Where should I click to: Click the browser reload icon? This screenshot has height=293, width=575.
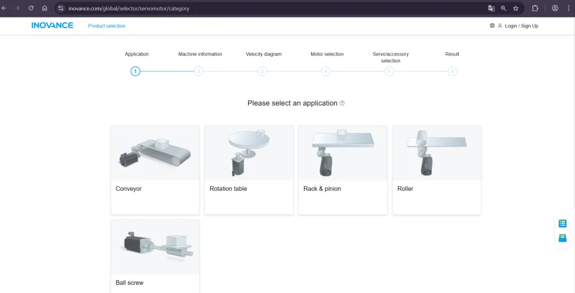coord(31,8)
